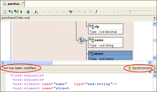Click the name="street line in source
The width and height of the screenshot is (157, 92).
[41, 88]
